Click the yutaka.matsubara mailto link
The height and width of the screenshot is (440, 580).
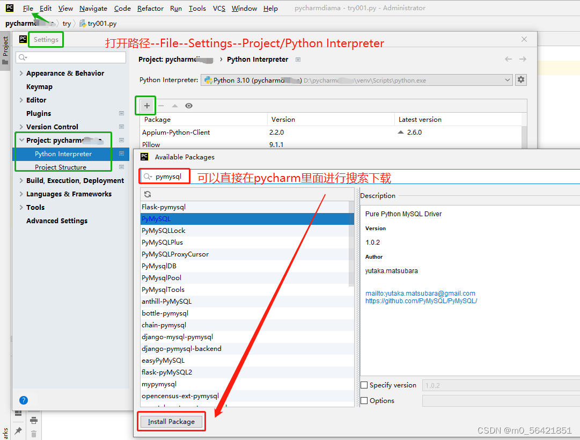click(420, 293)
